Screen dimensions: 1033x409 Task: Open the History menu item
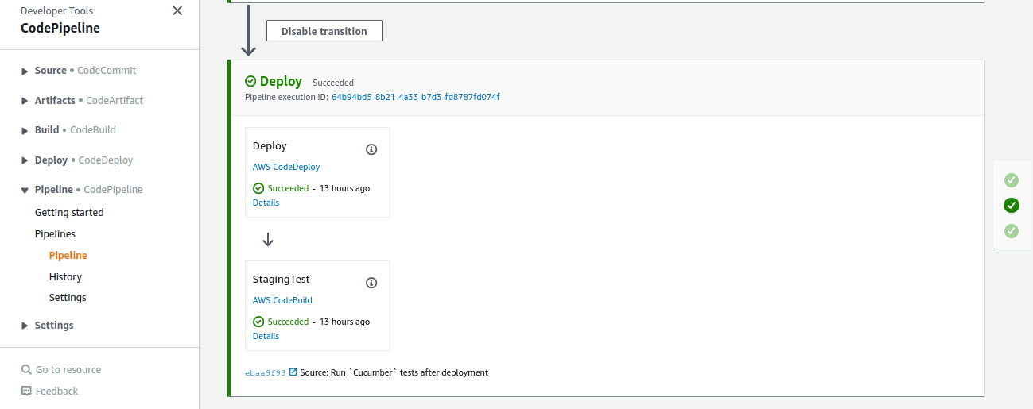(x=65, y=277)
